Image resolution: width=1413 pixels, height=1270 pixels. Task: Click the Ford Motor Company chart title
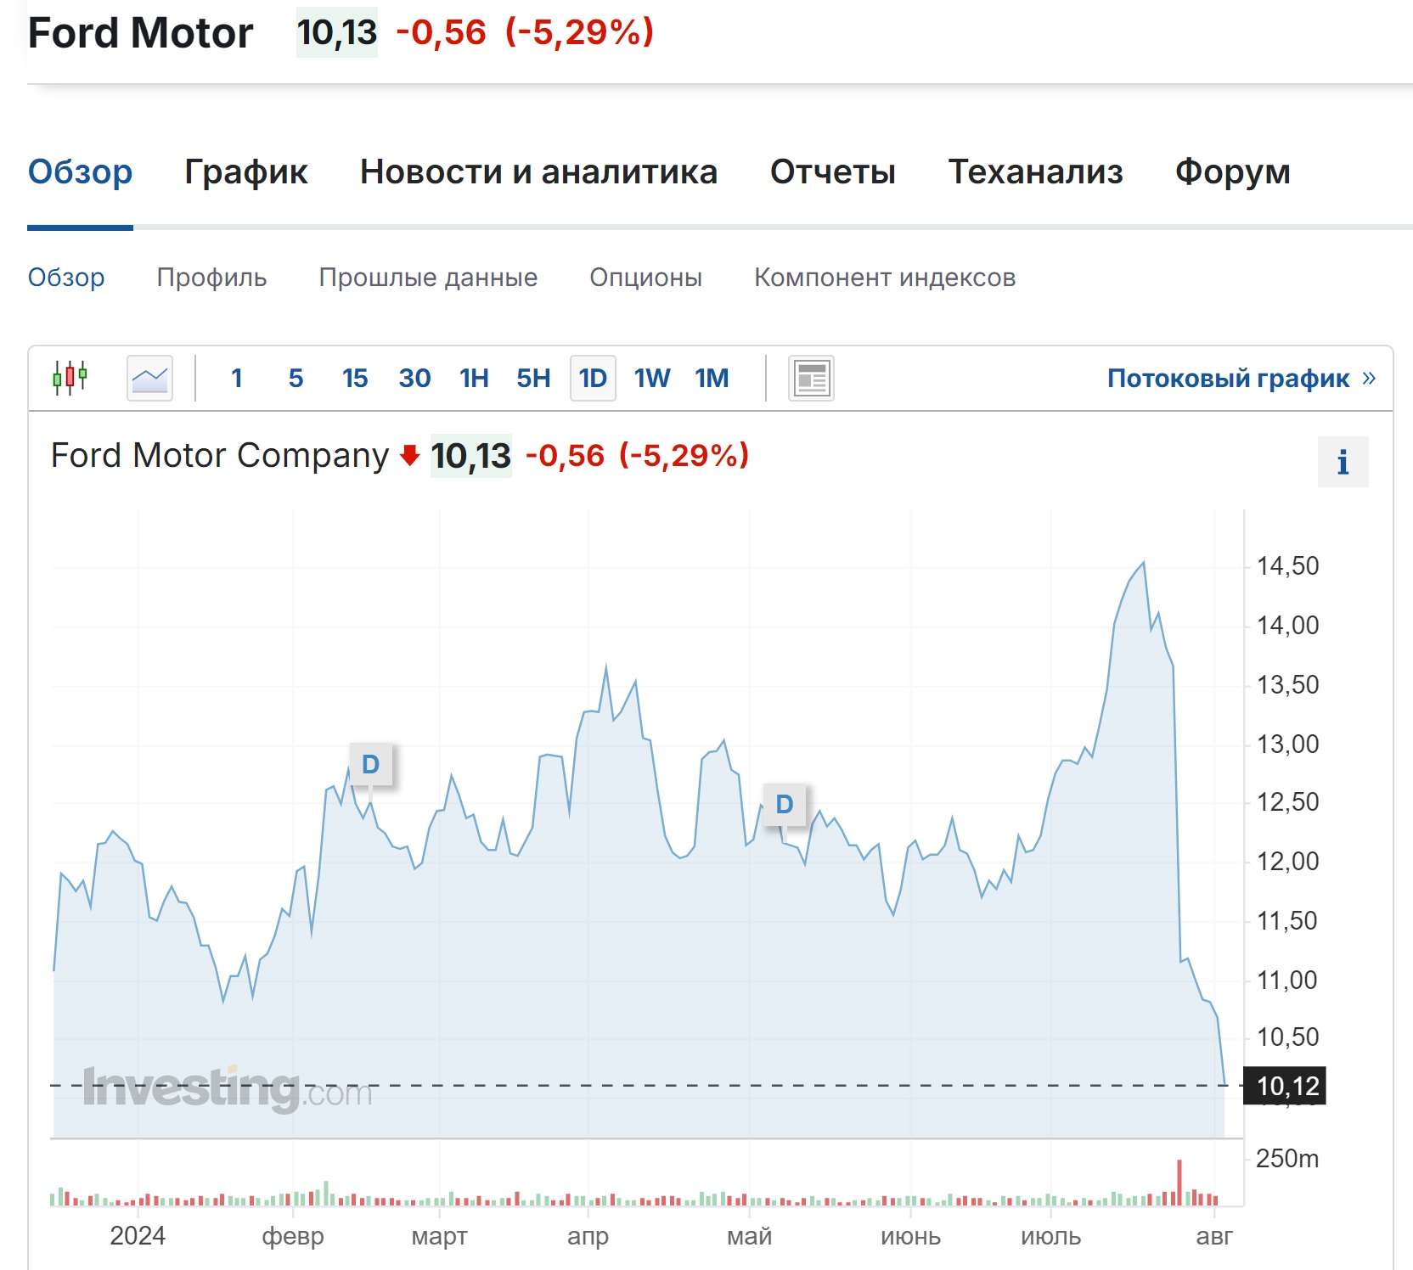click(219, 456)
